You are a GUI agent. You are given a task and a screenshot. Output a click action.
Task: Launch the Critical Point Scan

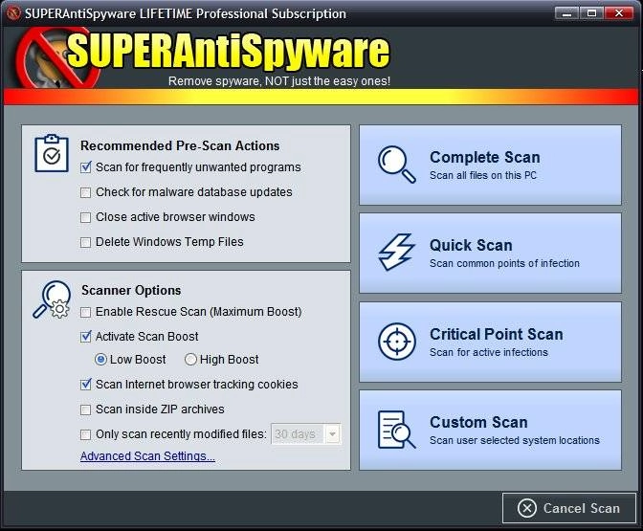(x=490, y=342)
